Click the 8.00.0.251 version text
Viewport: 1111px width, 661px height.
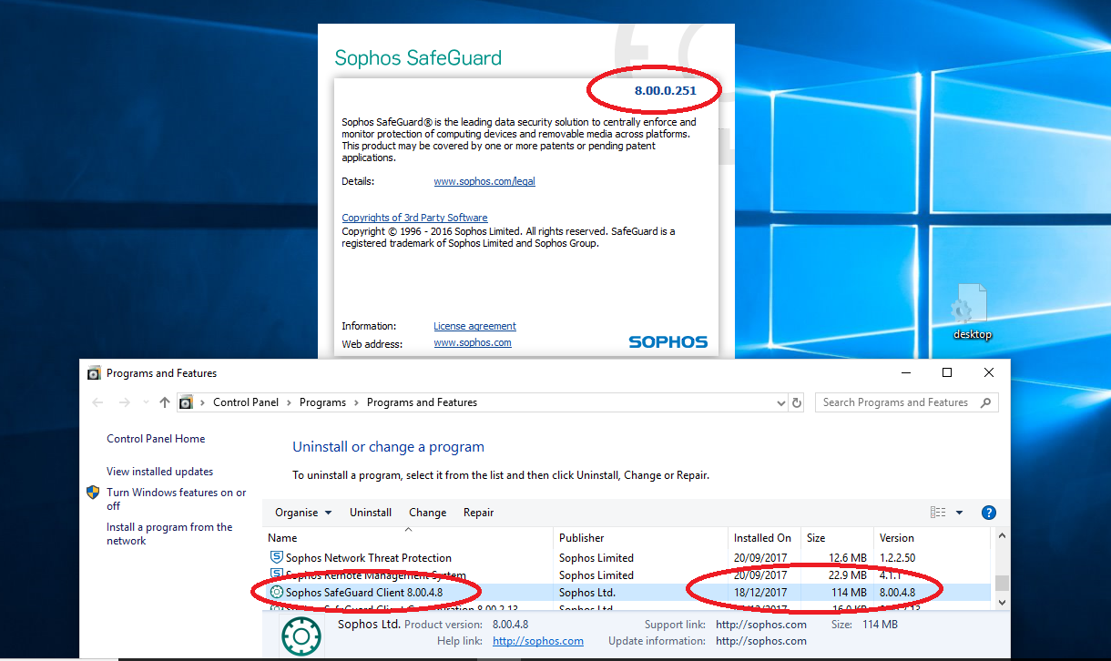click(x=665, y=91)
